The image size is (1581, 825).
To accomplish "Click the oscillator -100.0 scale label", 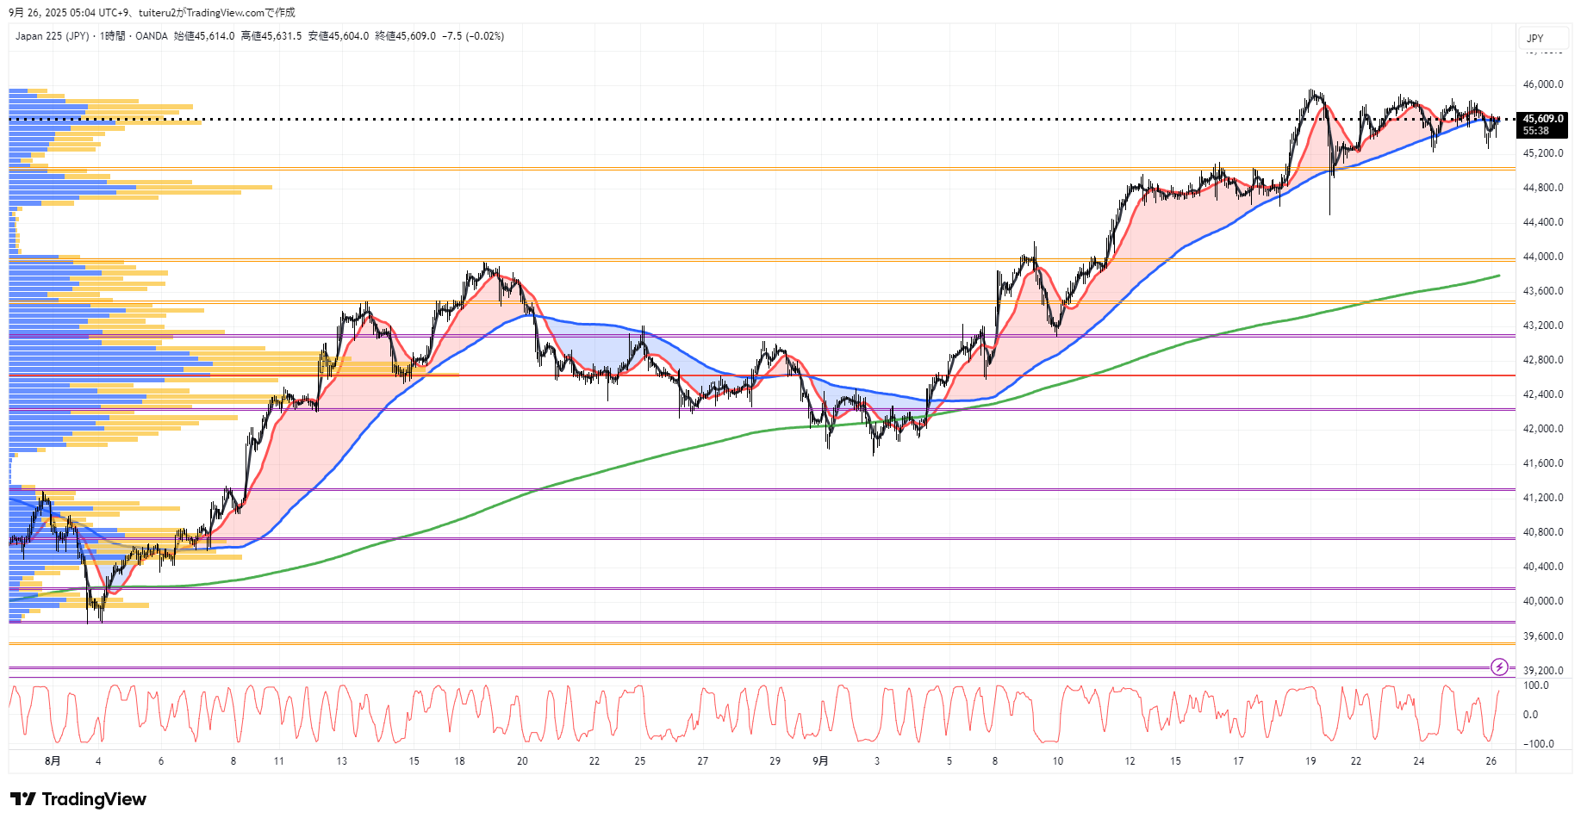I will click(1537, 743).
